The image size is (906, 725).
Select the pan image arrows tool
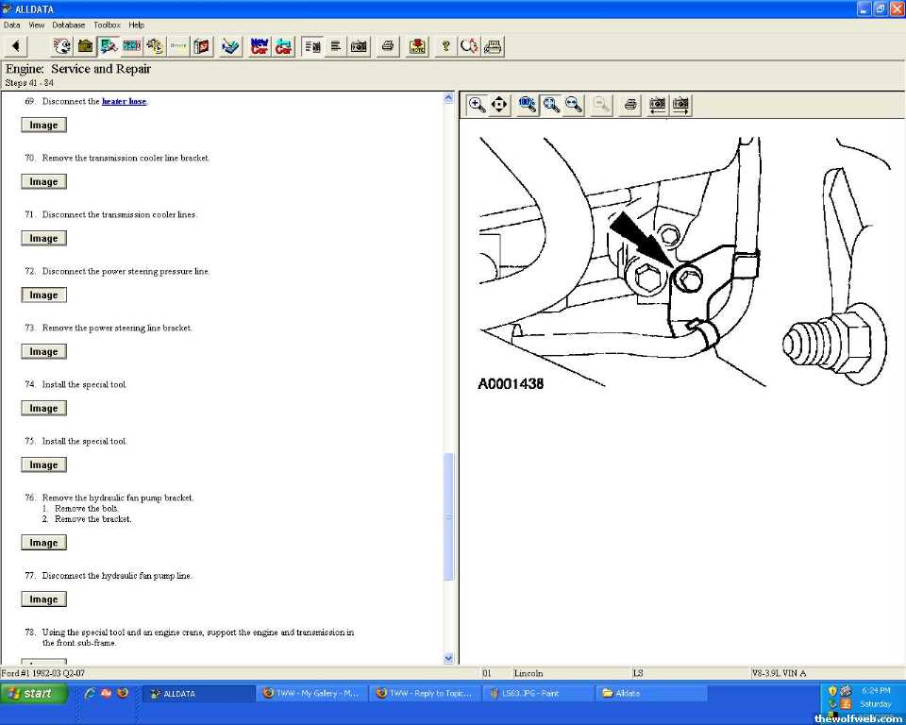pos(500,105)
